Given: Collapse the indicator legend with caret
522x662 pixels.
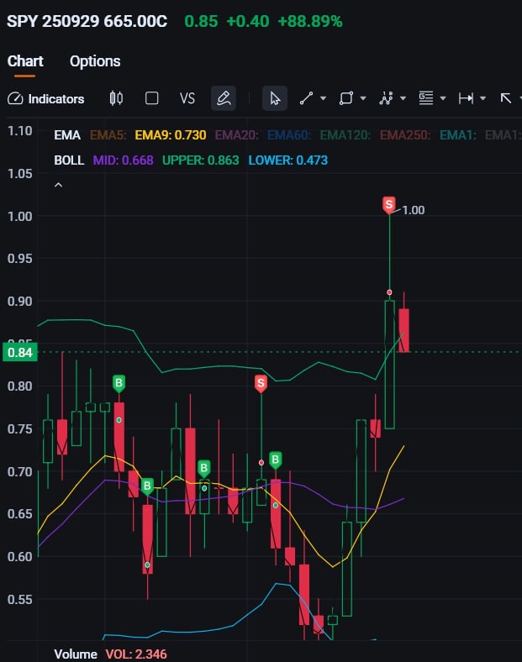Looking at the screenshot, I should pyautogui.click(x=59, y=185).
